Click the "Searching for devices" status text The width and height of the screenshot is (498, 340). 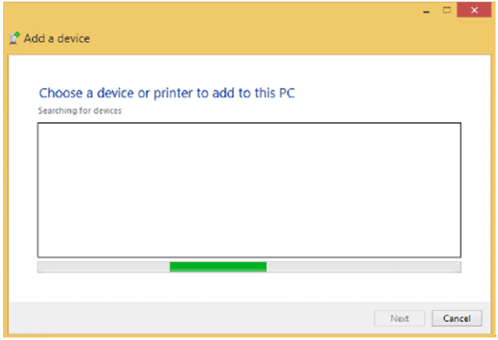coord(80,110)
